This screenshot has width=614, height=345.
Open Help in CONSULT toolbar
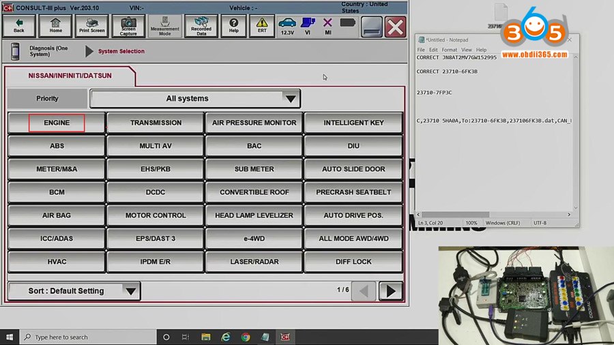[234, 26]
